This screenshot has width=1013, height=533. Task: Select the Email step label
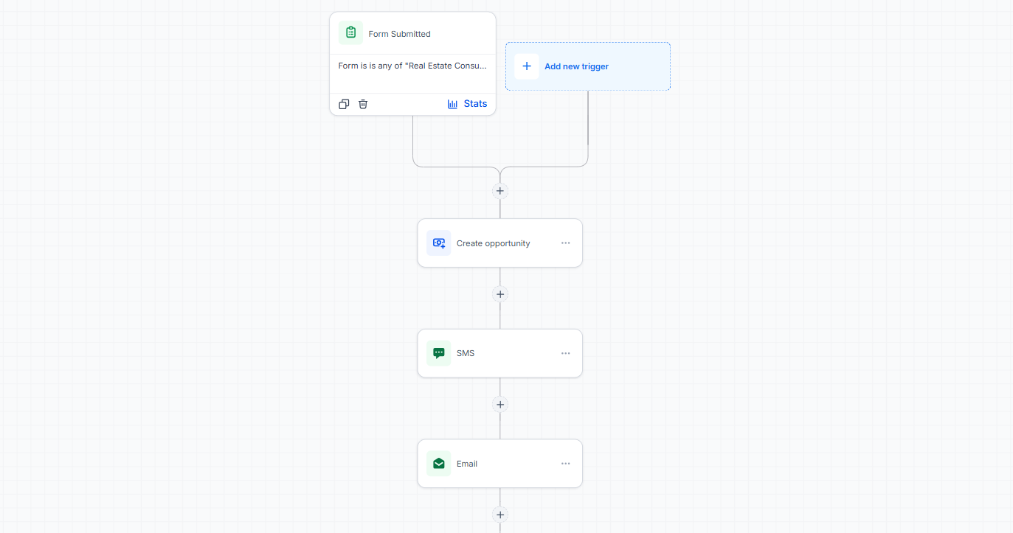(x=467, y=464)
